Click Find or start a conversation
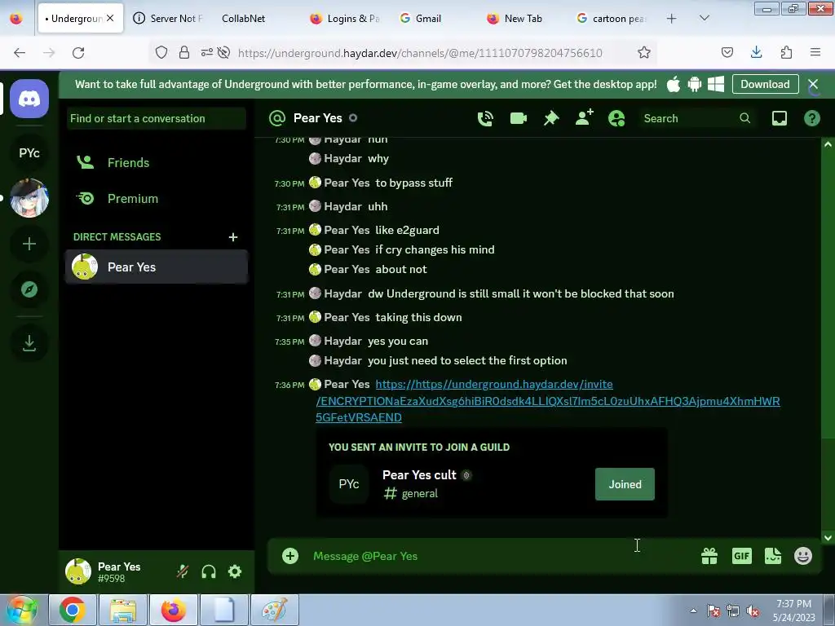835x626 pixels. coord(157,119)
